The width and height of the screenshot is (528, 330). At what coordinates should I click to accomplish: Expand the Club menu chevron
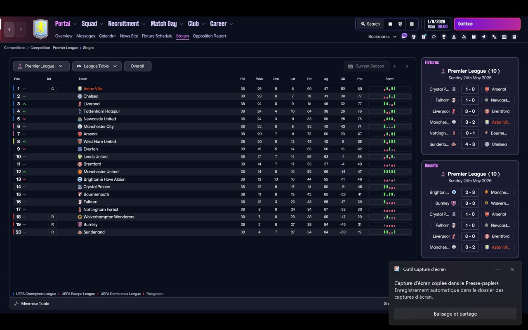pyautogui.click(x=203, y=24)
